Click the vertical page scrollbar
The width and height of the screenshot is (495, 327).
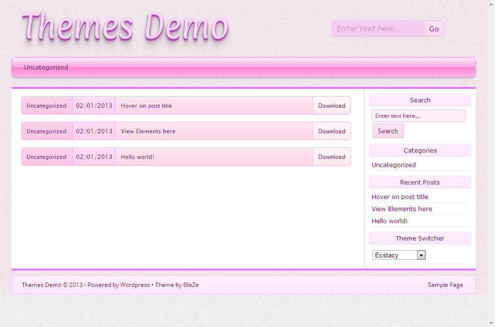[x=491, y=145]
